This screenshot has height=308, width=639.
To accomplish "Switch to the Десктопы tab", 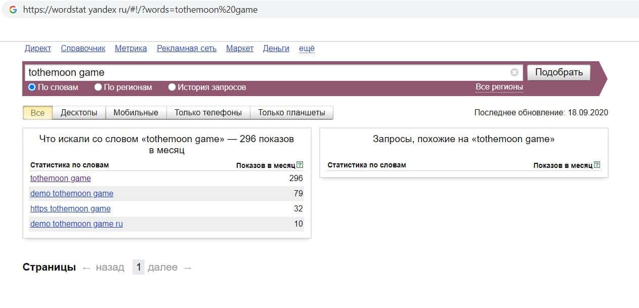I will tap(79, 113).
